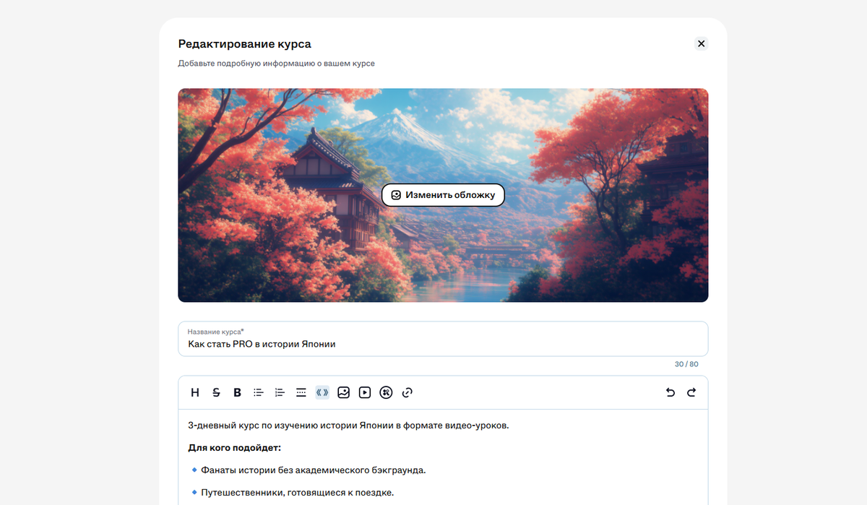This screenshot has width=867, height=505.
Task: Click the 'Редактирование курса' heading
Action: click(x=245, y=44)
